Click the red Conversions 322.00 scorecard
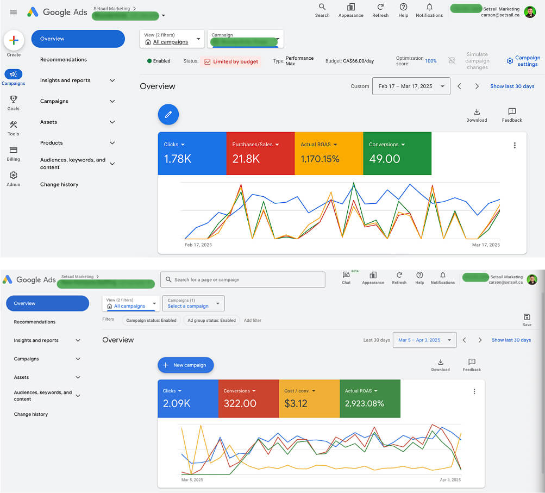Viewport: 545px width, 493px height. pos(248,398)
